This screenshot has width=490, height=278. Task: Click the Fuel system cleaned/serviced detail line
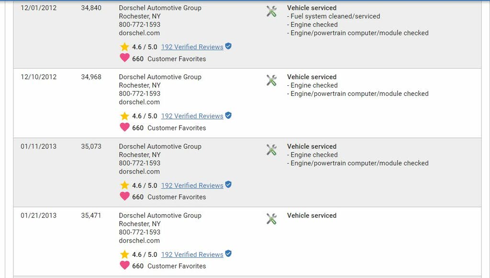tap(334, 16)
